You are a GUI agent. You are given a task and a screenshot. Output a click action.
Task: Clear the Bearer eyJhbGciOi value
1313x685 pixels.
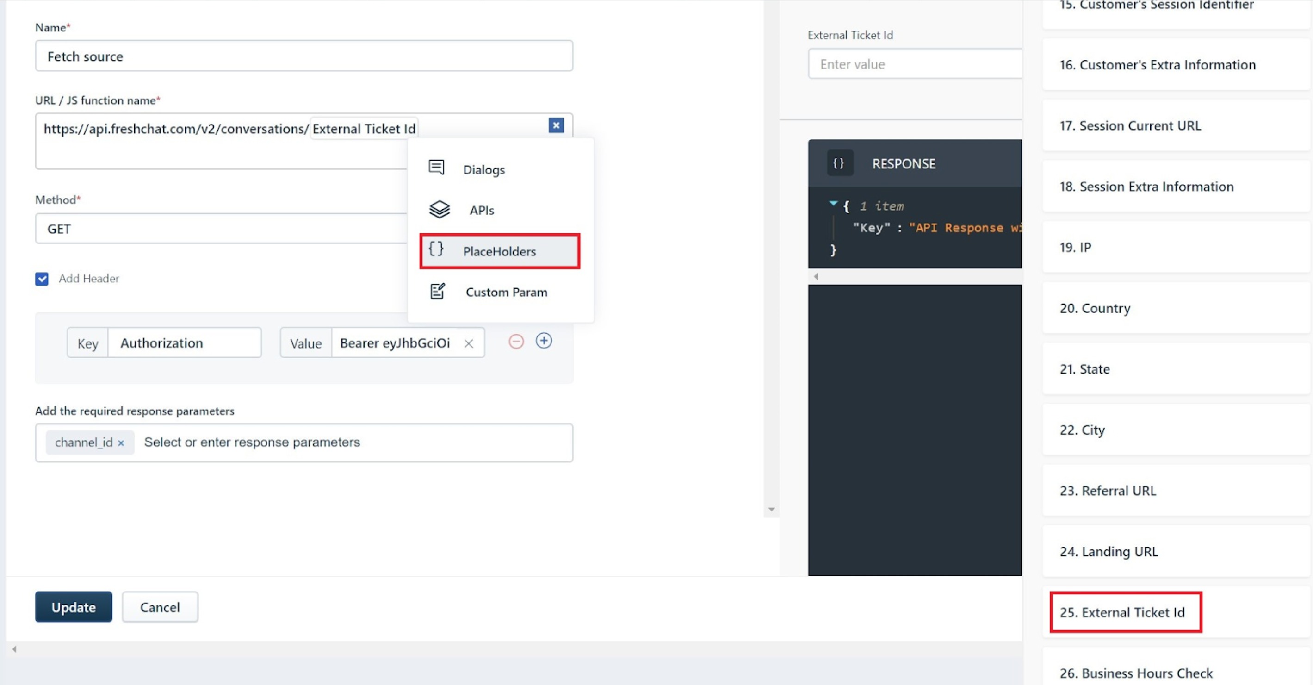point(468,343)
